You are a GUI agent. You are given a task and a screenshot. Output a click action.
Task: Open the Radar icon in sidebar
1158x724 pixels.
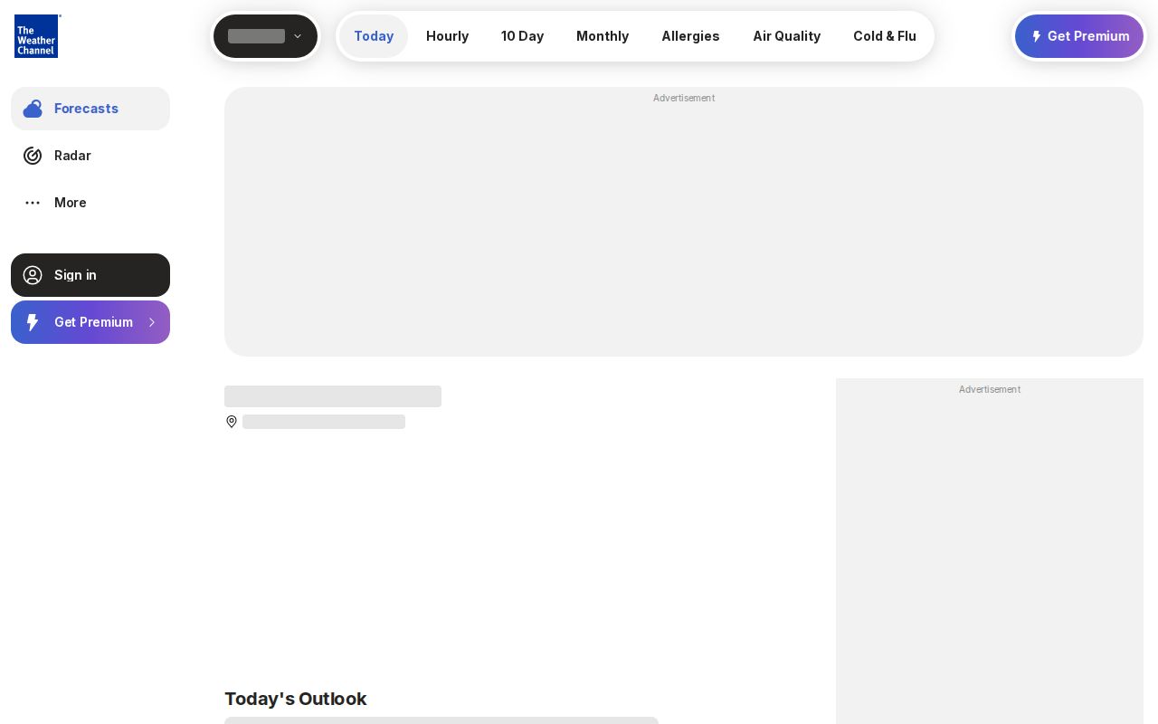tap(33, 156)
